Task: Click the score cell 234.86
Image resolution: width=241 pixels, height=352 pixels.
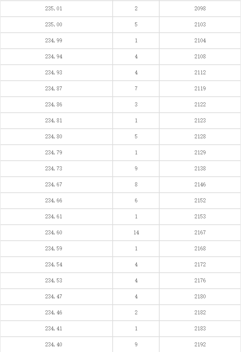Action: pos(54,105)
